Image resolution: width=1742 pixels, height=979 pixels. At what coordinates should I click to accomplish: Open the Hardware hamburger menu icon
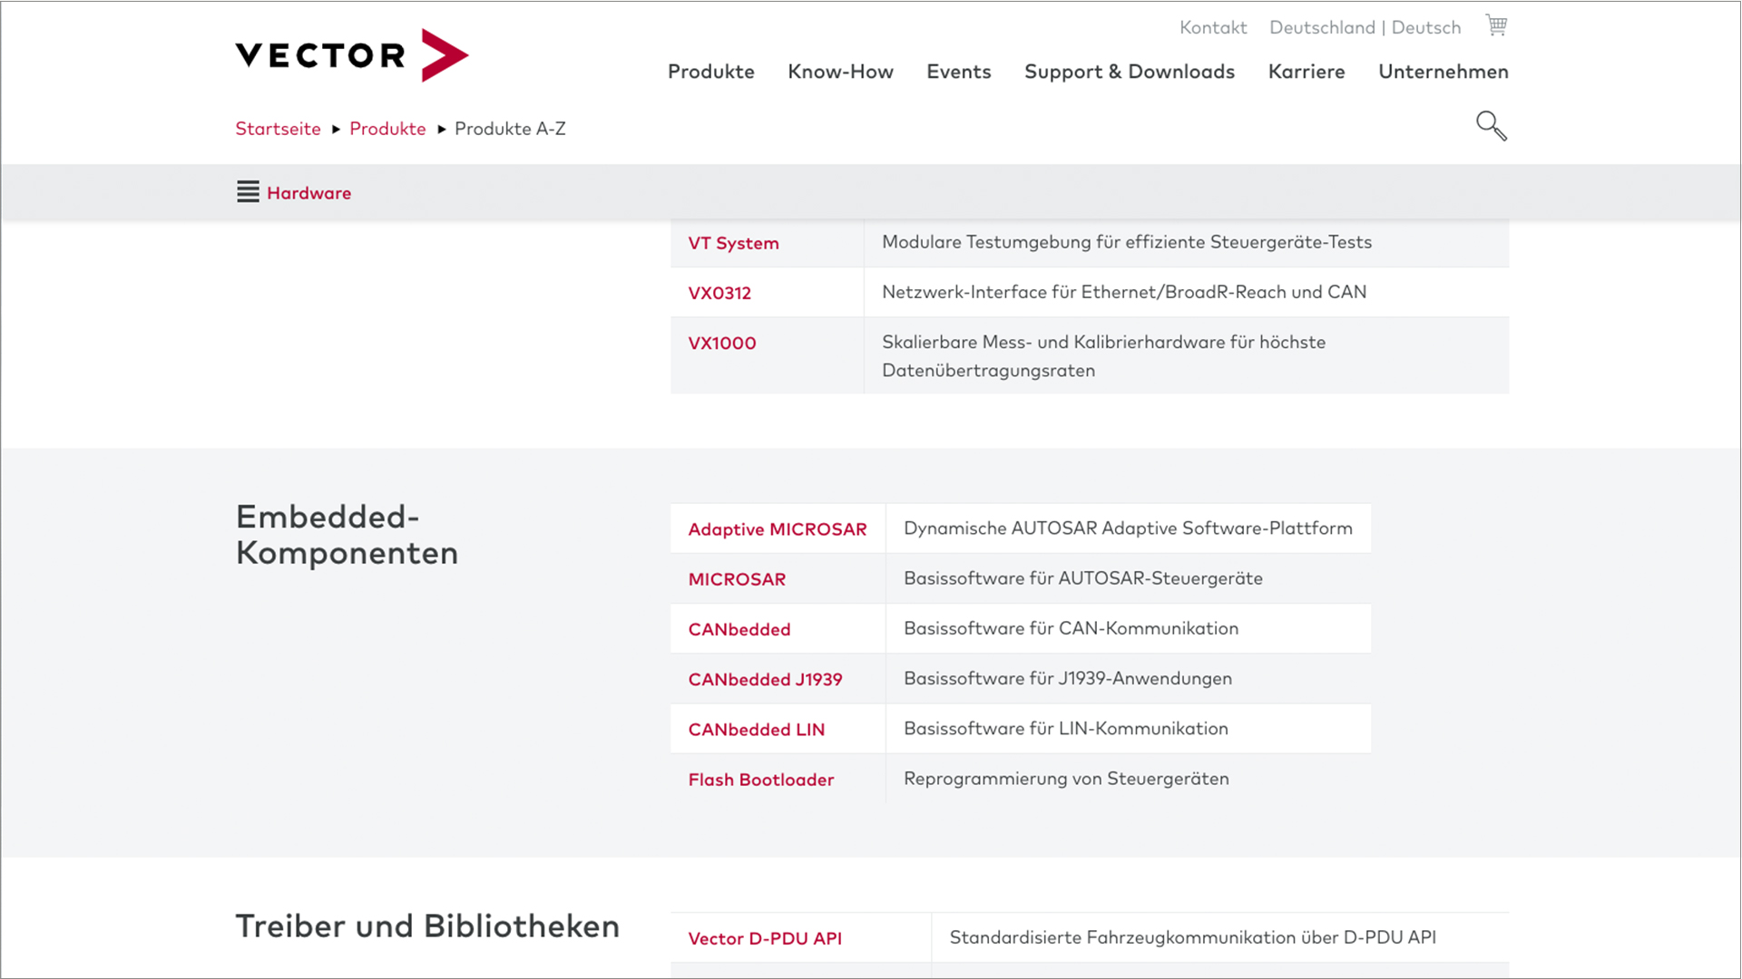pyautogui.click(x=248, y=192)
